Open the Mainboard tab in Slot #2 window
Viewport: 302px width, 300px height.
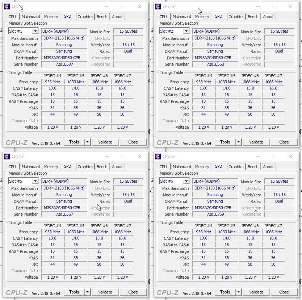182,16
